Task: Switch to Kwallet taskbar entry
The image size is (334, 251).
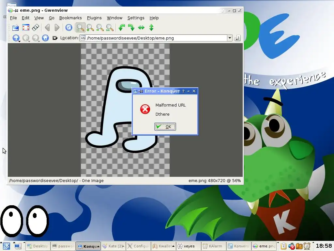Action: pyautogui.click(x=164, y=246)
